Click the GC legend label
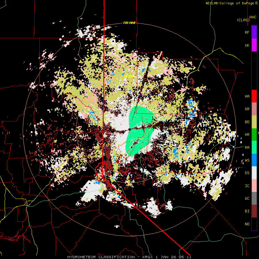The height and width of the screenshot is (259, 259). 247,199
